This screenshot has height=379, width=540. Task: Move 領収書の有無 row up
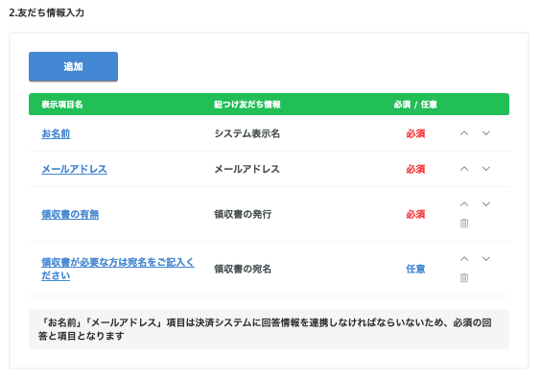tap(464, 204)
